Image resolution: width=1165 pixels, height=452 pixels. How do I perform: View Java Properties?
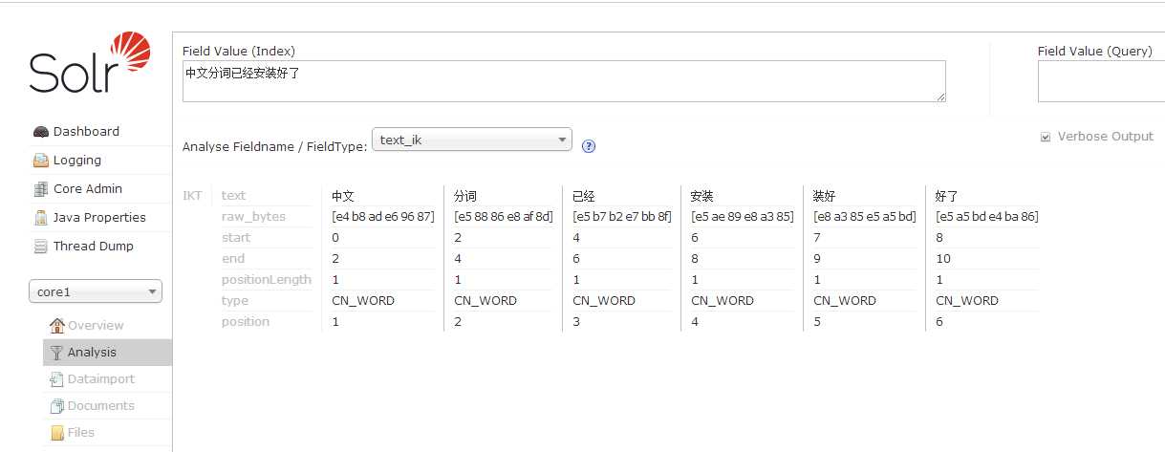pos(99,218)
